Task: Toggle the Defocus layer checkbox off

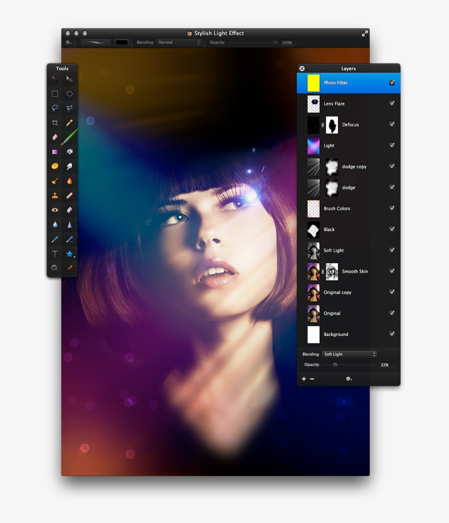Action: click(392, 124)
